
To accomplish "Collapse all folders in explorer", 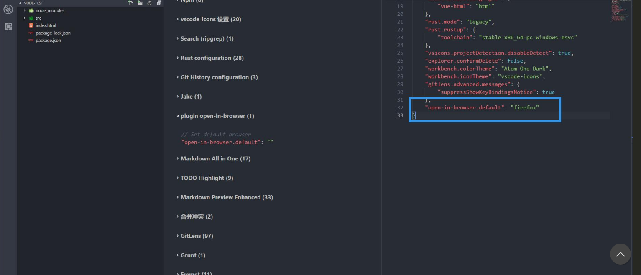I will pyautogui.click(x=159, y=3).
